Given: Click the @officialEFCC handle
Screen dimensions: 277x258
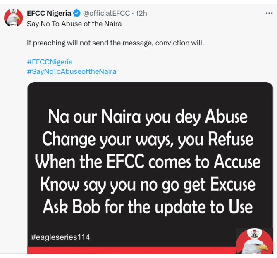Looking at the screenshot, I should (x=107, y=14).
